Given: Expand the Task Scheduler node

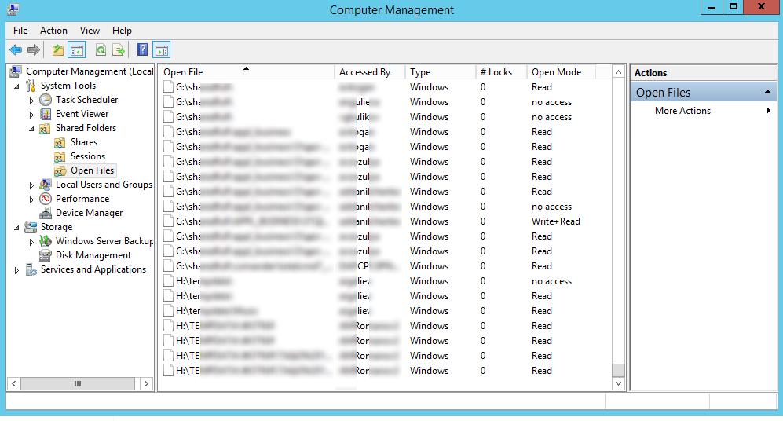Looking at the screenshot, I should pos(31,101).
